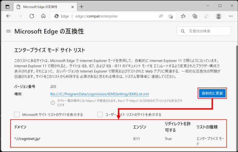The height and width of the screenshot is (152, 238).
Task: Select the *://cogninet.jp/ domain entry
Action: 27,139
